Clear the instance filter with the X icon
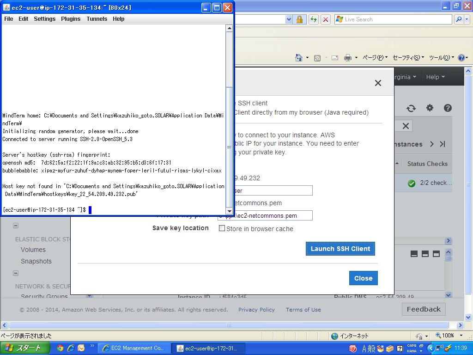This screenshot has width=473, height=355. 406,126
